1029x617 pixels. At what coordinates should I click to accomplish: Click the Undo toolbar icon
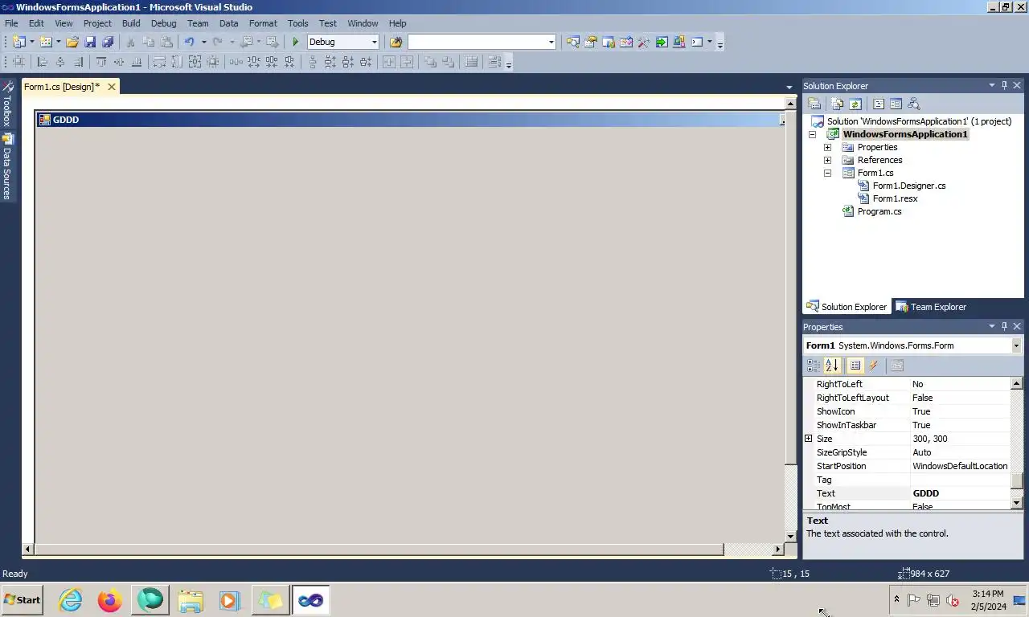(x=189, y=42)
